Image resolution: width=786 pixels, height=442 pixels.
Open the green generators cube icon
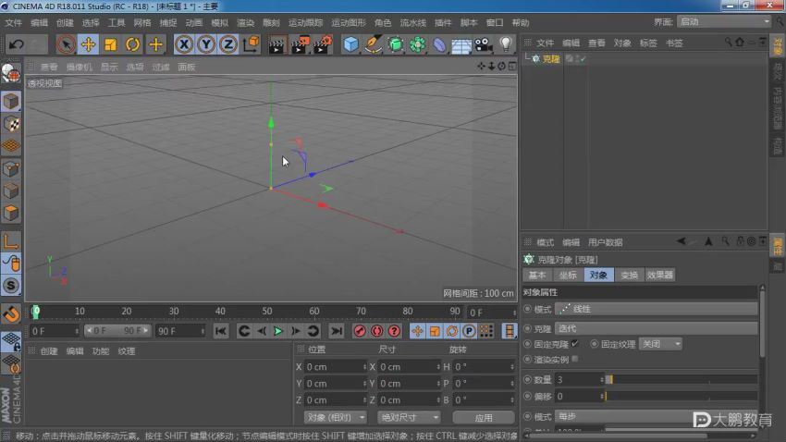[x=396, y=44]
